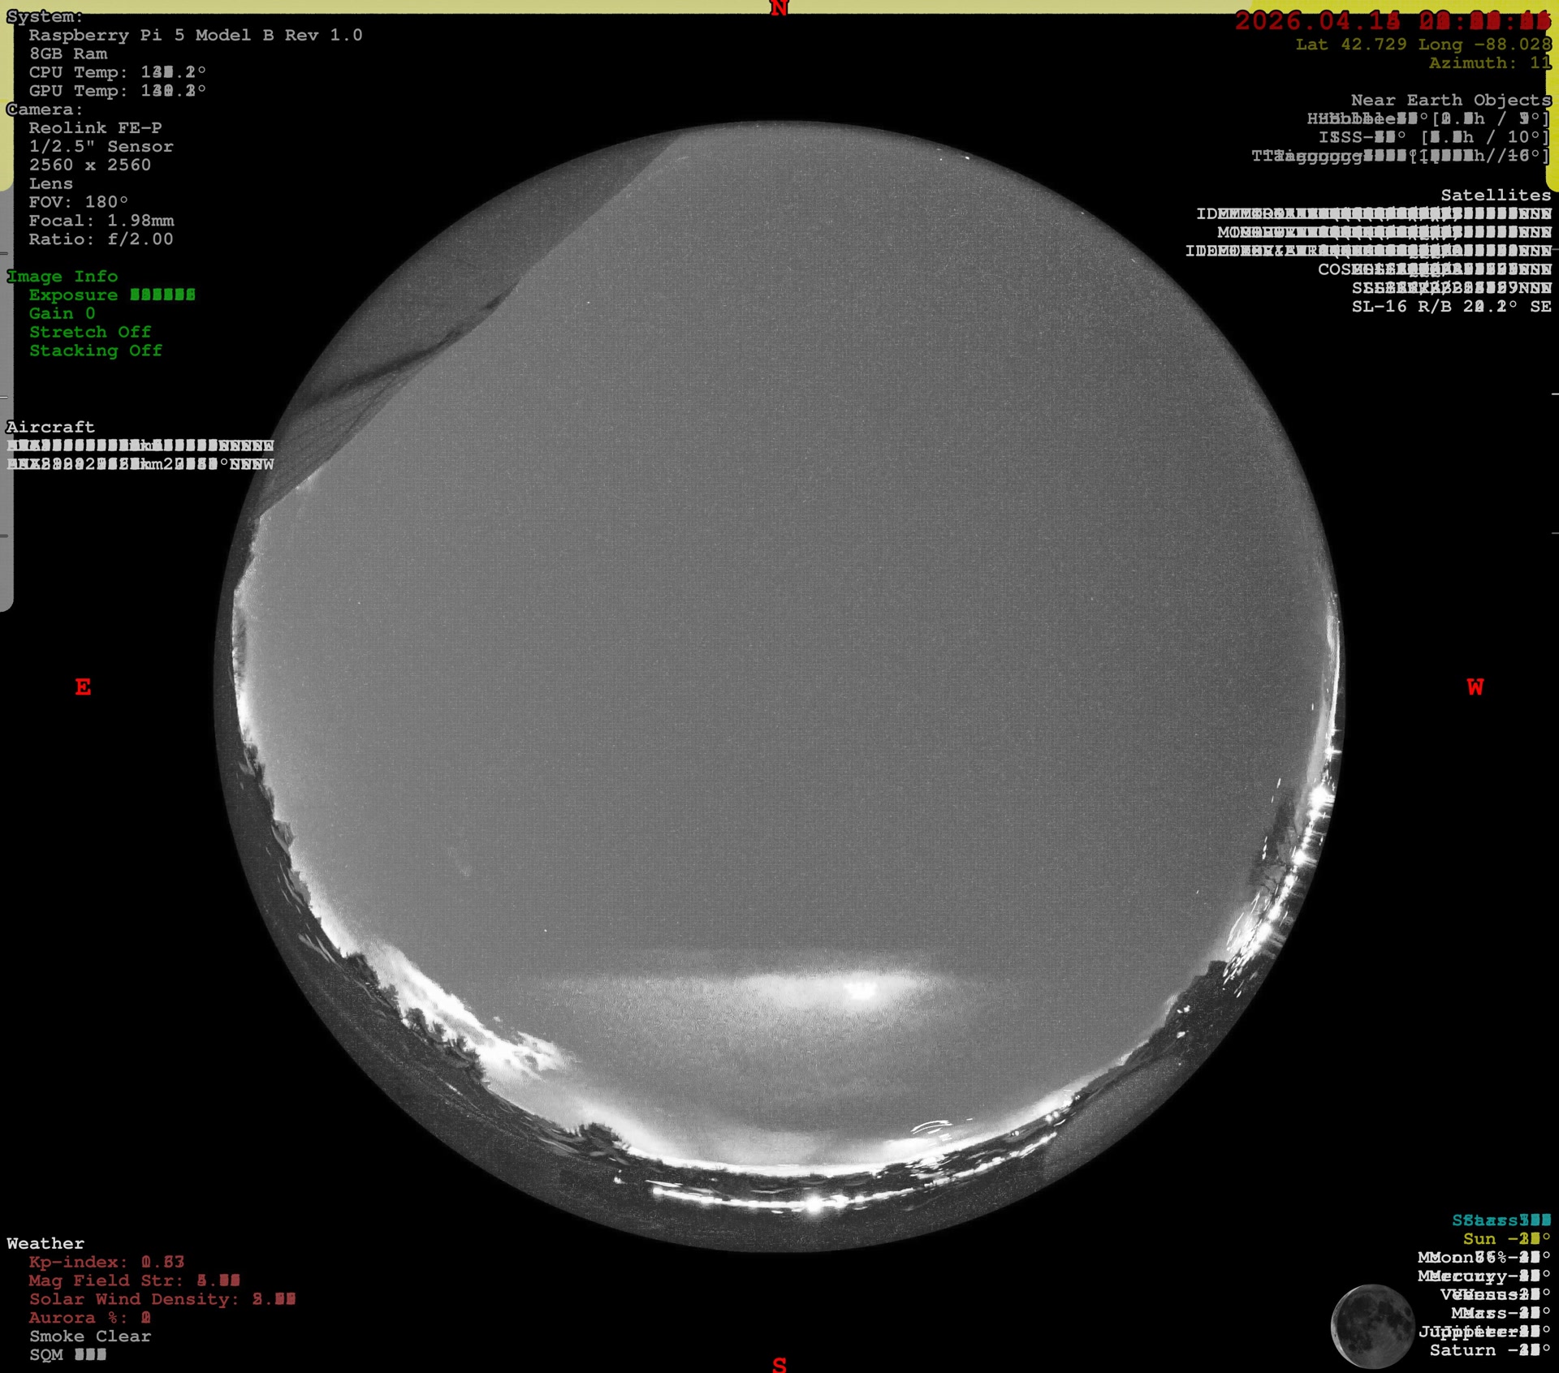
Task: Click the SL-16 R/B satellite entry
Action: click(x=1450, y=307)
